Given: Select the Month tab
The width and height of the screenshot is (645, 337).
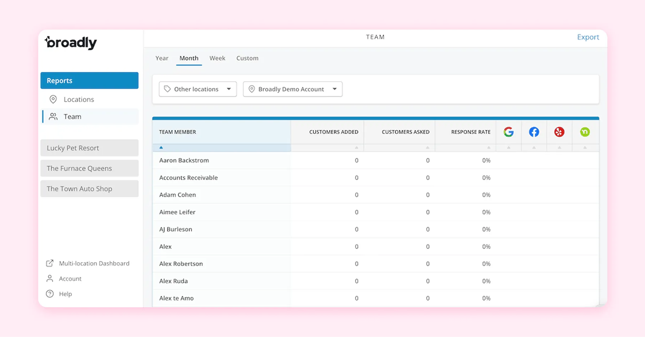Looking at the screenshot, I should (189, 58).
